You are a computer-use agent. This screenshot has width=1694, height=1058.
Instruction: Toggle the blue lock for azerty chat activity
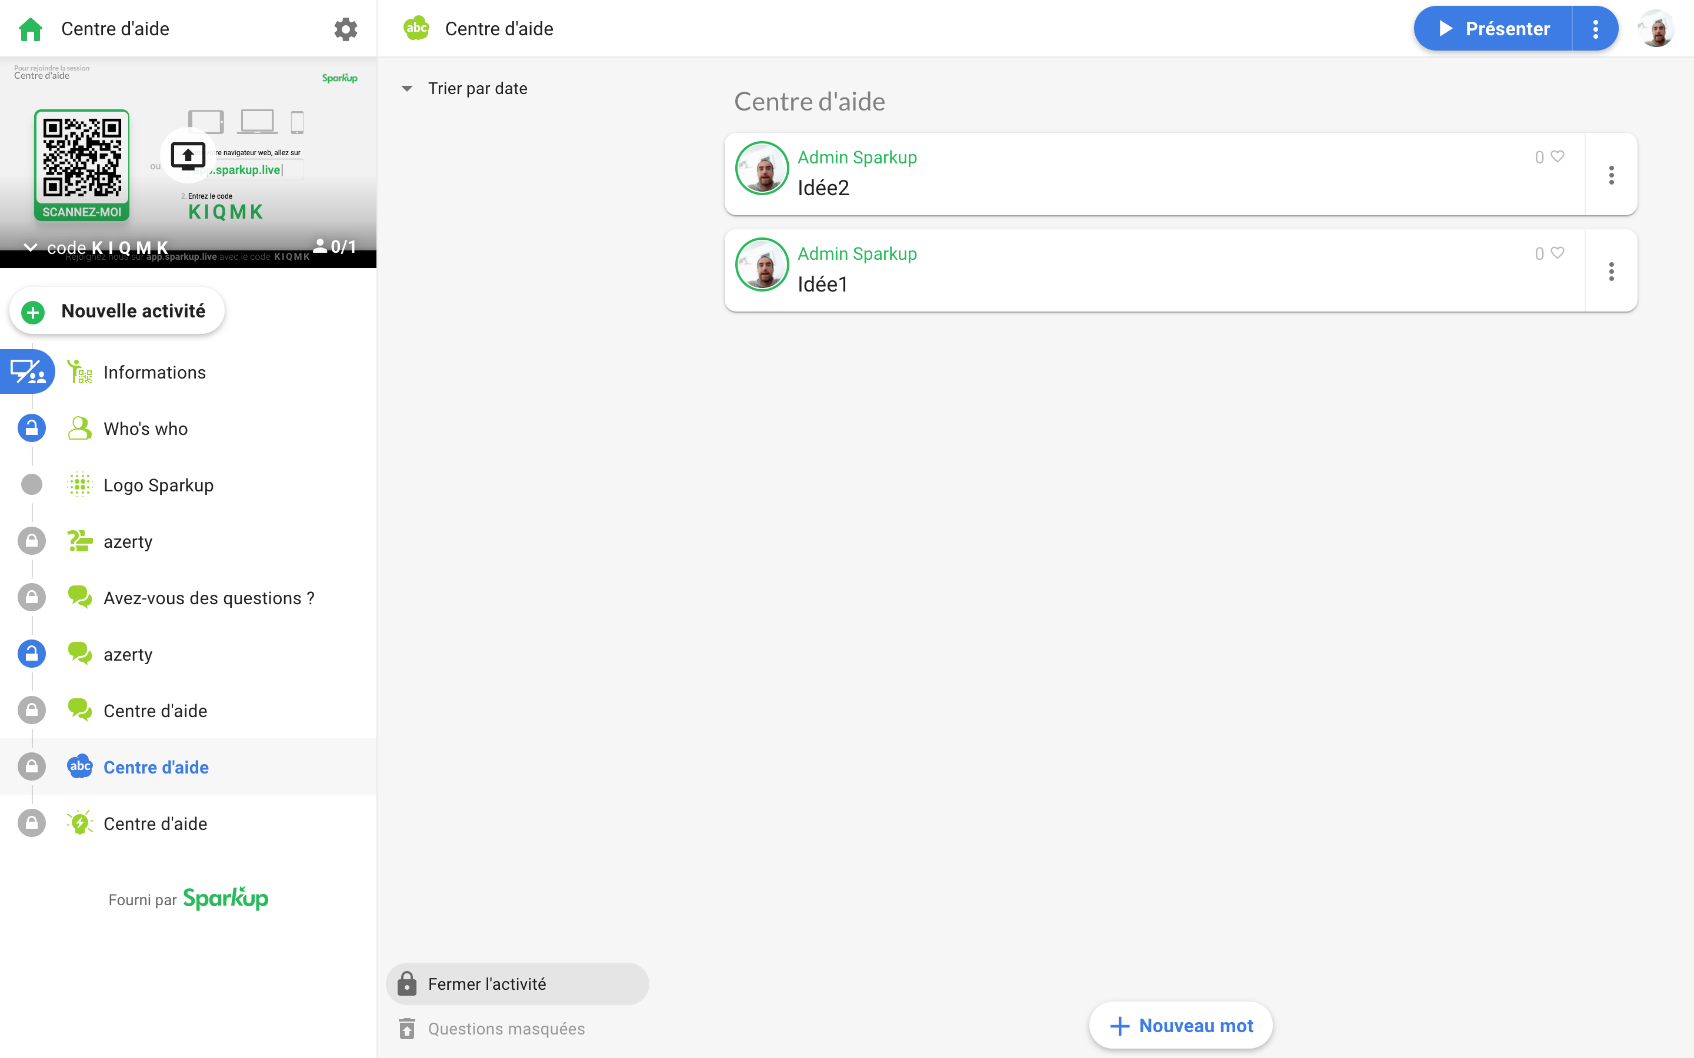click(32, 654)
